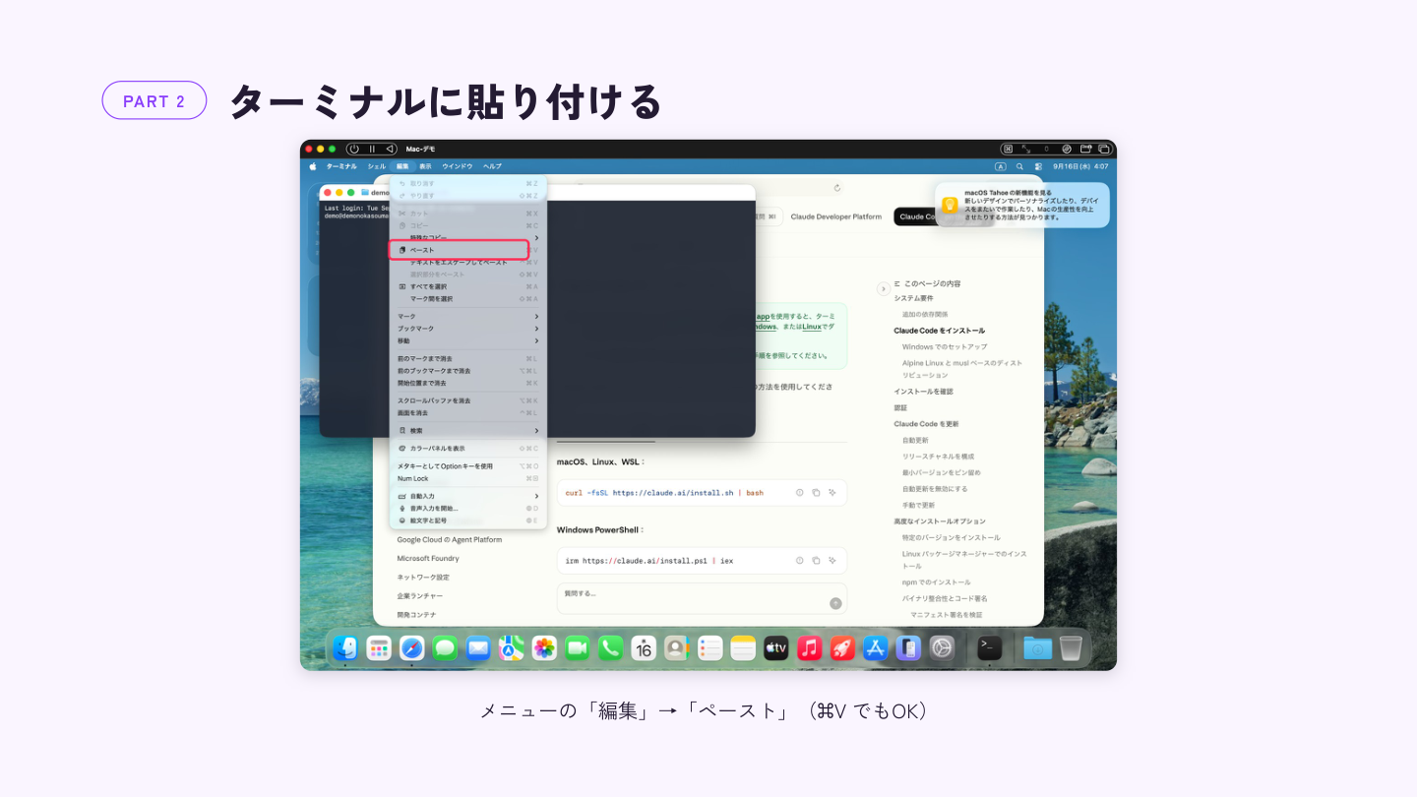Open FaceTime in the Dock

click(578, 647)
